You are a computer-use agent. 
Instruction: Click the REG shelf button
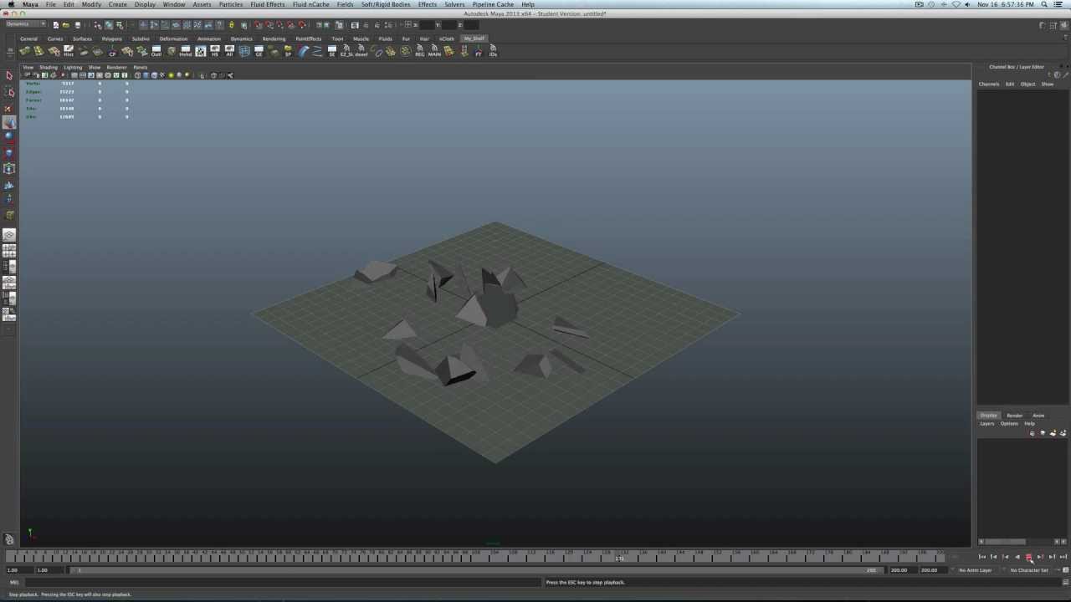pyautogui.click(x=420, y=51)
